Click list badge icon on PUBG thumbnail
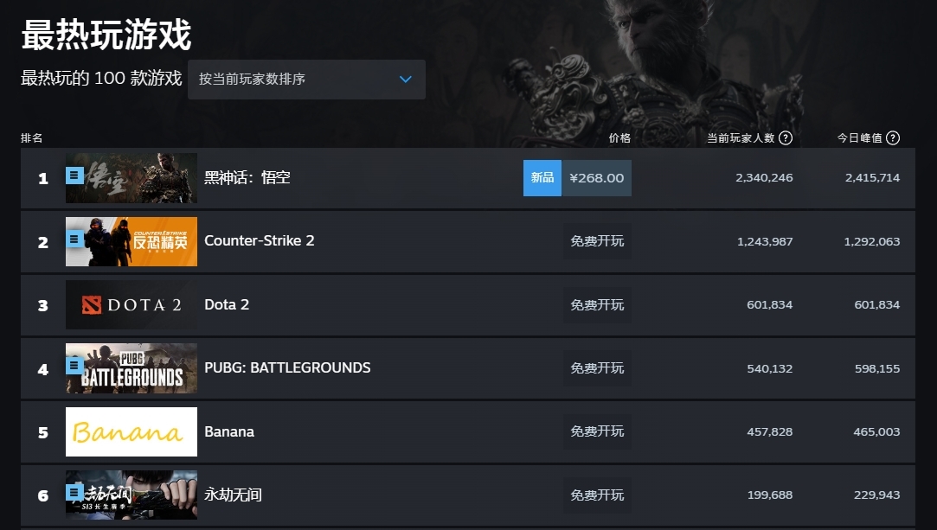This screenshot has width=937, height=530. [74, 365]
